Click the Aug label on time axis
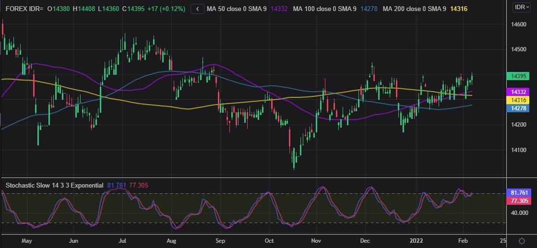The width and height of the screenshot is (537, 248). pyautogui.click(x=172, y=240)
